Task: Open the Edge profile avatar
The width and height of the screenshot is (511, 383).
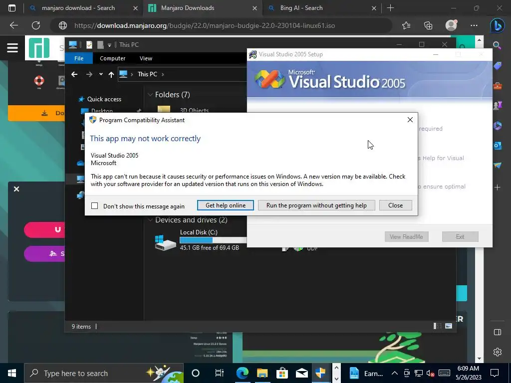Action: 451,25
